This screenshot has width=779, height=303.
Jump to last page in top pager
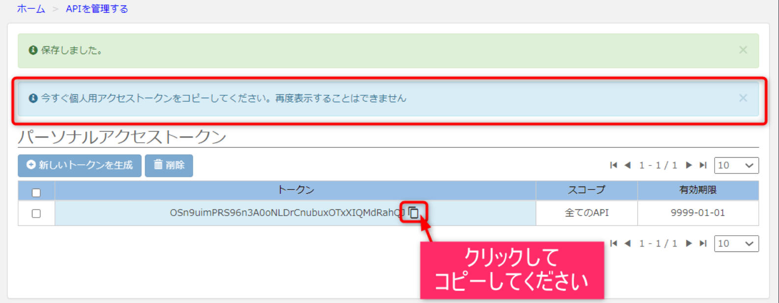[x=703, y=165]
